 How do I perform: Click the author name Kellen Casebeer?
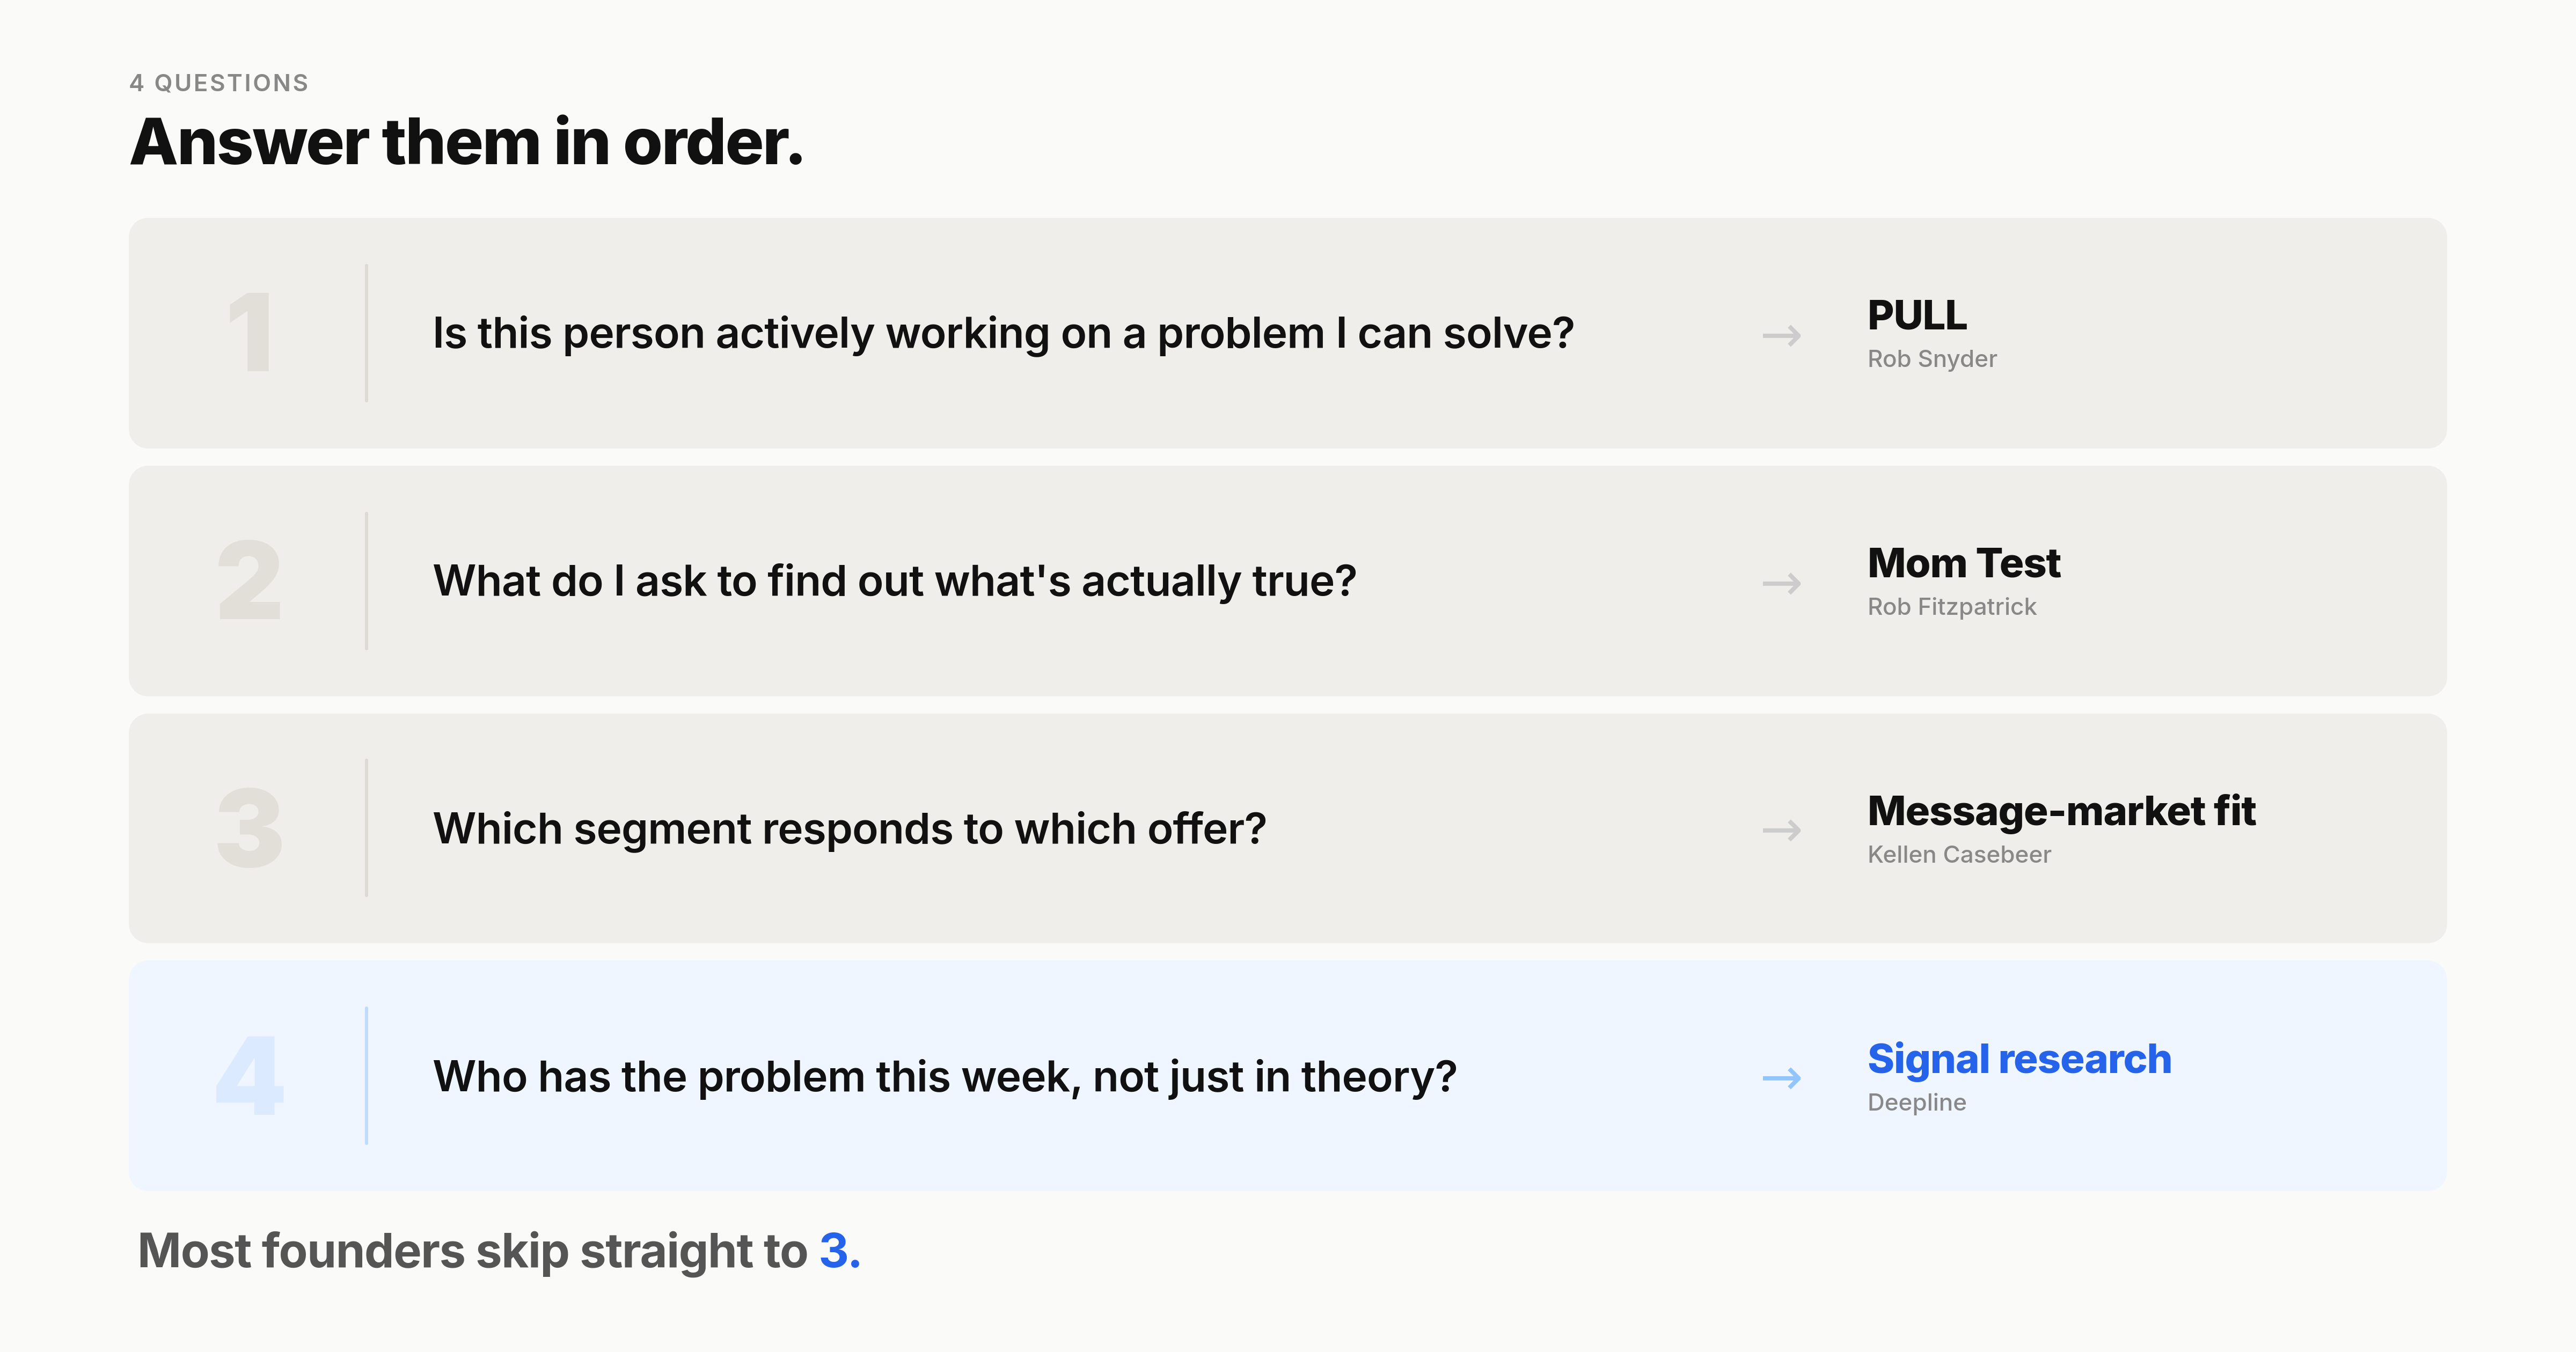coord(1959,855)
